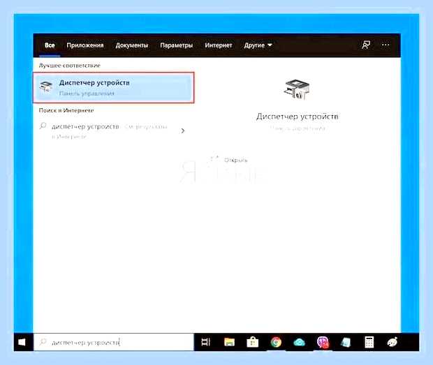The image size is (433, 365).
Task: Open Task View on the taskbar
Action: [x=206, y=342]
